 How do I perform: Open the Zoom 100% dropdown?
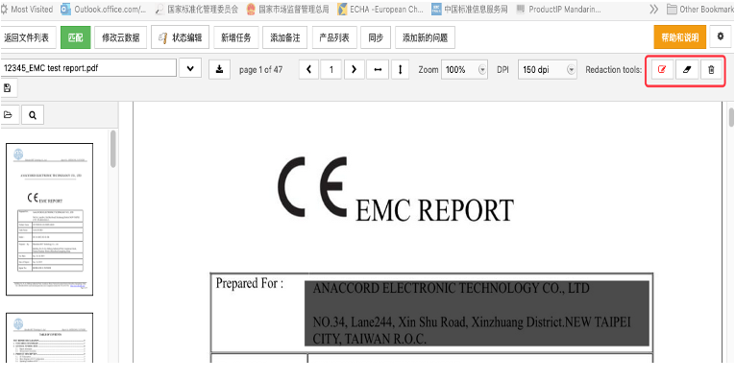coord(464,70)
